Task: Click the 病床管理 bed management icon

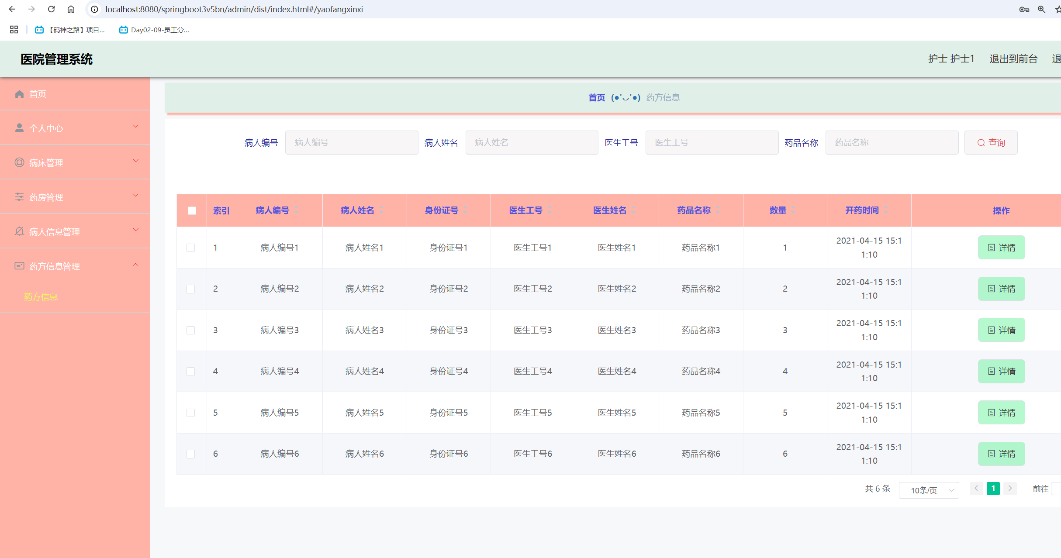Action: pyautogui.click(x=19, y=162)
